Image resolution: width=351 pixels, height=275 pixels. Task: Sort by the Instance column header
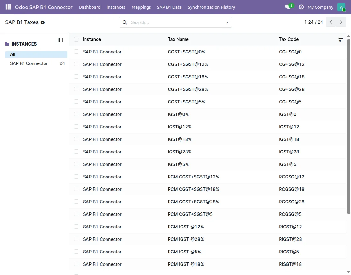[x=92, y=39]
